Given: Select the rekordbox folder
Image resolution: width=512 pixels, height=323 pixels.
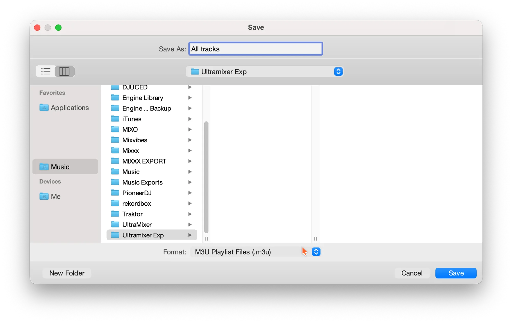Looking at the screenshot, I should pyautogui.click(x=137, y=203).
